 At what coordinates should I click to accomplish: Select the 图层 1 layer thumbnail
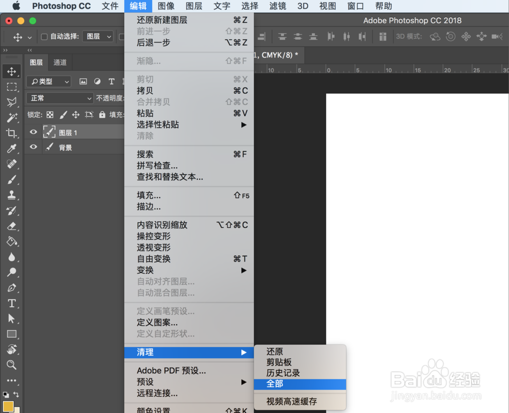click(x=49, y=132)
